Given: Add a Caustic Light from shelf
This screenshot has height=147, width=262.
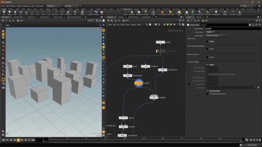Looking at the screenshot, I should [x=199, y=13].
